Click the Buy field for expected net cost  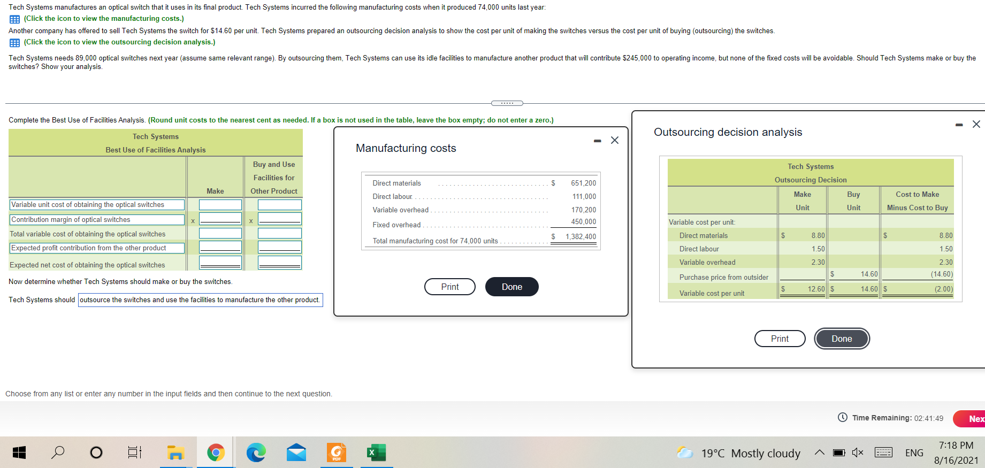click(x=280, y=263)
